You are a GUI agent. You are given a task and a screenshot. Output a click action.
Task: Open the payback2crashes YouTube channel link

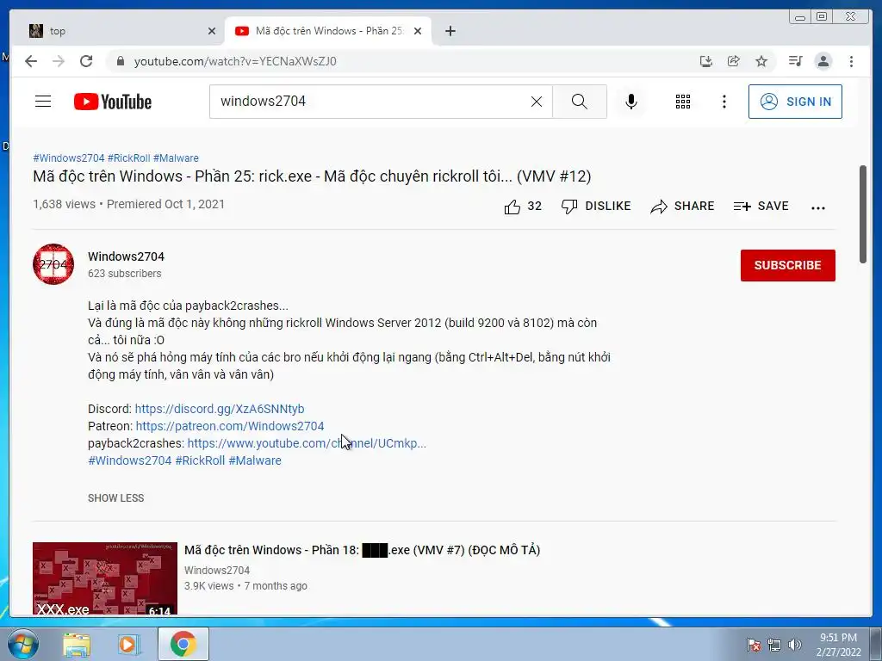[x=307, y=443]
